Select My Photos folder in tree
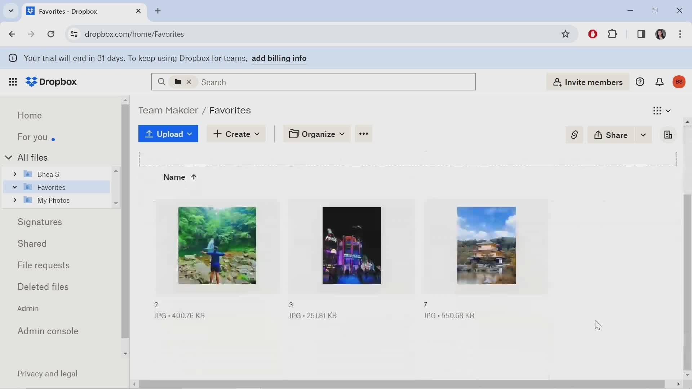The height and width of the screenshot is (389, 692). [x=53, y=200]
